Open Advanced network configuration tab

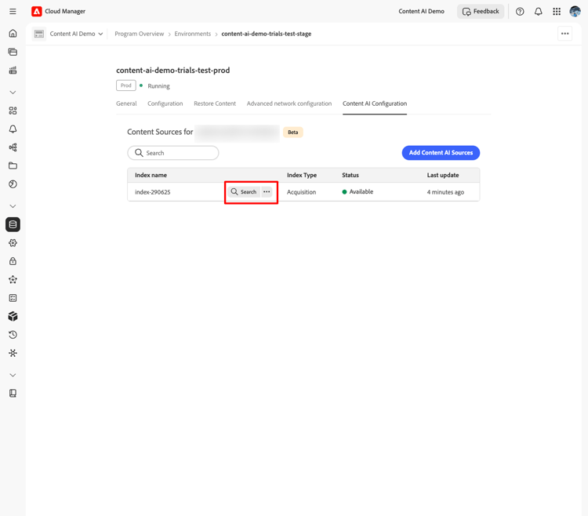coord(289,104)
